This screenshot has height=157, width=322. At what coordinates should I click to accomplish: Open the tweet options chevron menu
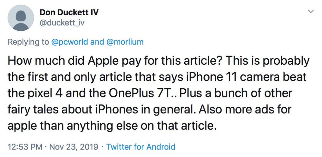[311, 11]
